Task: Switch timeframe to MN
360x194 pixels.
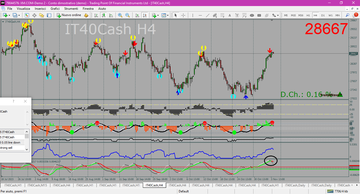Action: tap(338, 15)
